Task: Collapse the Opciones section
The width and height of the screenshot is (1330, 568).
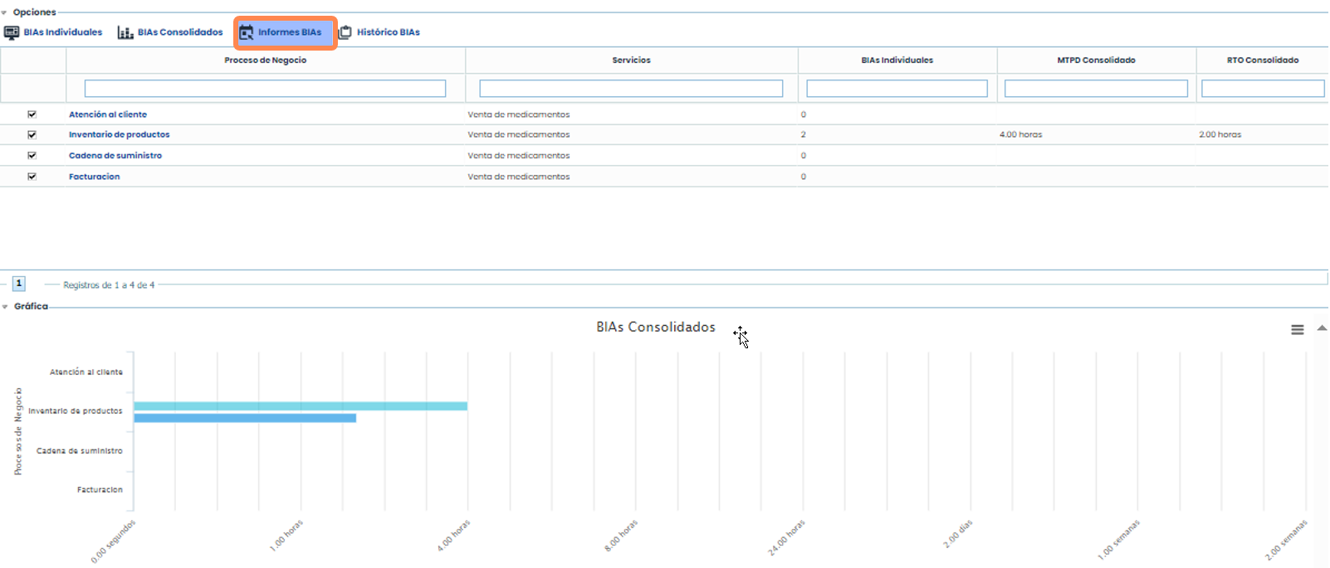Action: point(5,12)
